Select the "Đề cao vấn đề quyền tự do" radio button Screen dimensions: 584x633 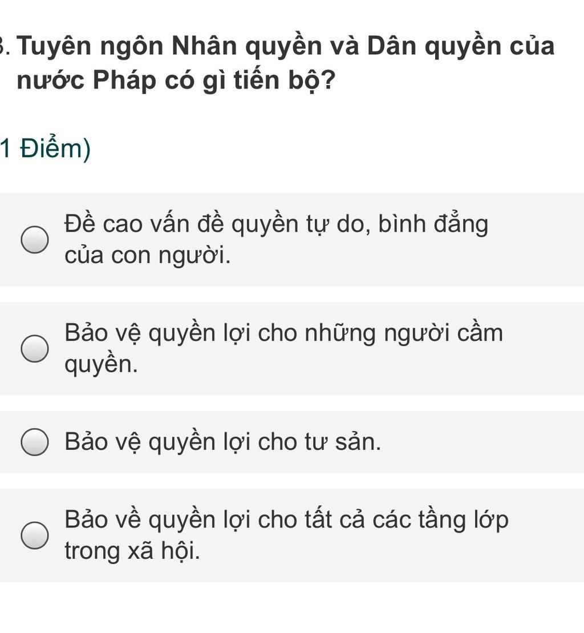35,240
